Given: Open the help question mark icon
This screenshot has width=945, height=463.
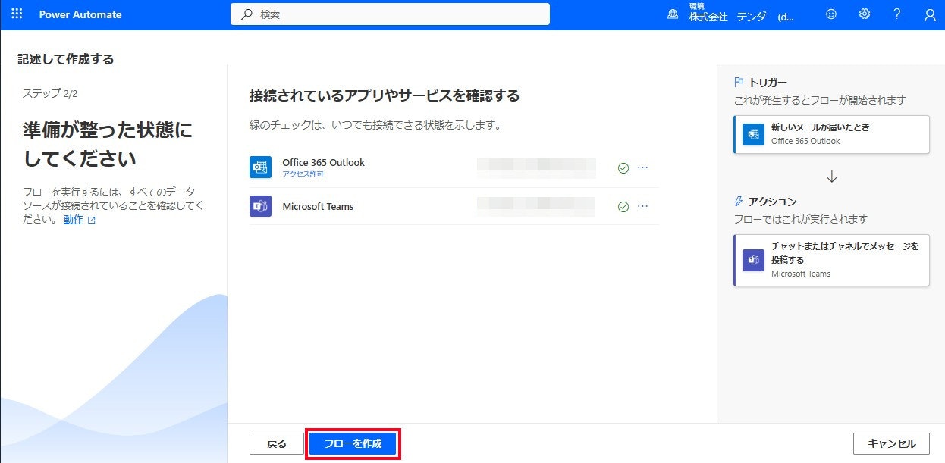Looking at the screenshot, I should pos(897,14).
